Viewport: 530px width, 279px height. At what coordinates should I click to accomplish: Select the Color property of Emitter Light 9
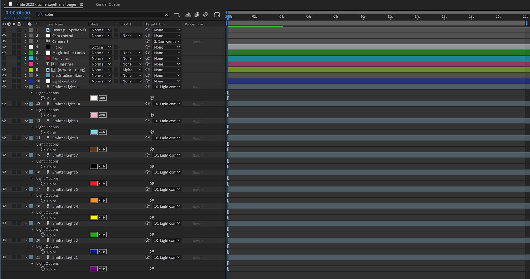click(x=52, y=133)
